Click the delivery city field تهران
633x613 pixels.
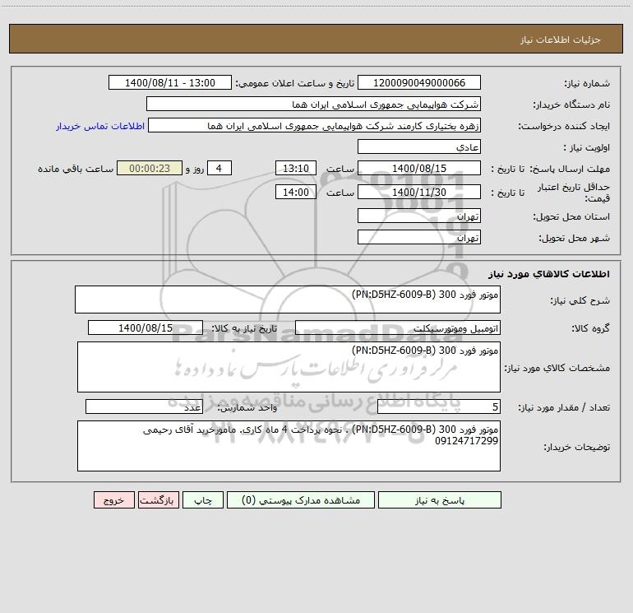click(x=419, y=237)
